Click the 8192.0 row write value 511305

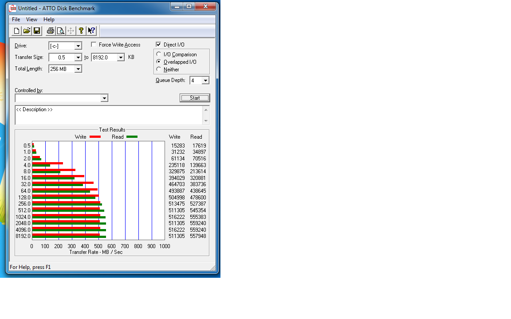[177, 236]
